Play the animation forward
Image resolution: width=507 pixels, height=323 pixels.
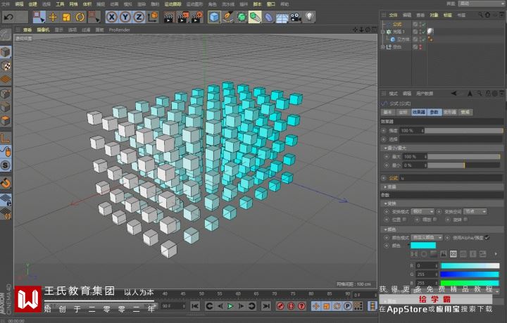(x=230, y=305)
